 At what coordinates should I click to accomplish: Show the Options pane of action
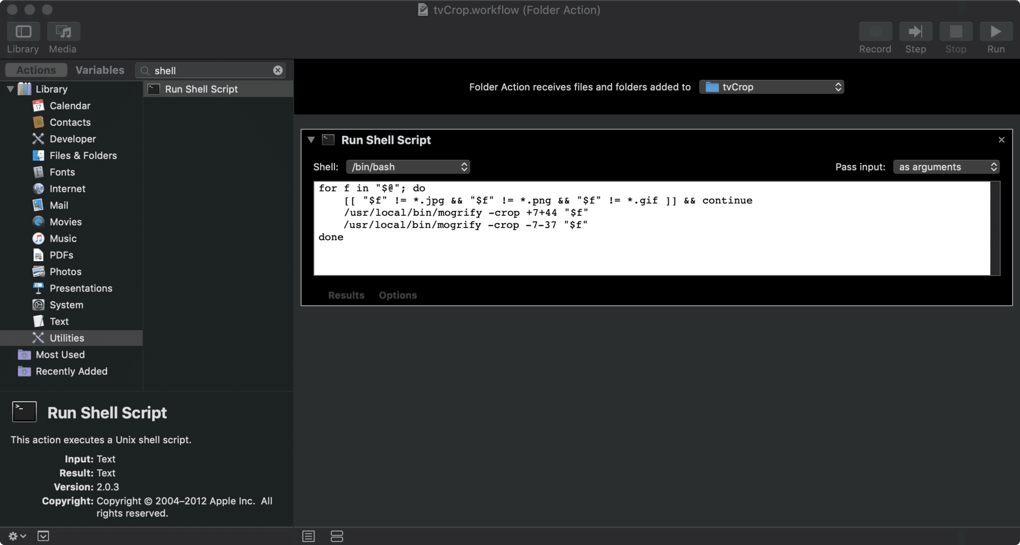tap(398, 295)
